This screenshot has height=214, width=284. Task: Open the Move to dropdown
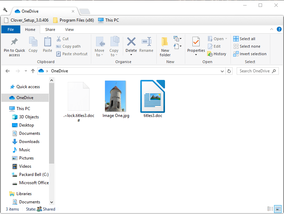99,47
